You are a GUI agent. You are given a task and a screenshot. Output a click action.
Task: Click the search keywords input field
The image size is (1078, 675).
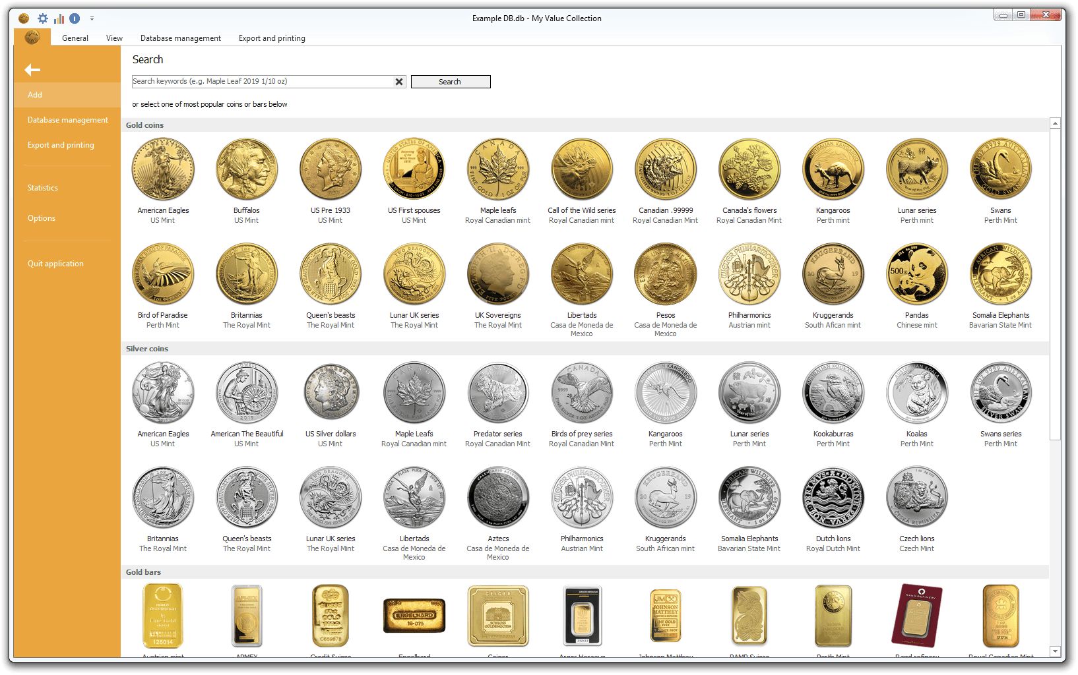[263, 82]
